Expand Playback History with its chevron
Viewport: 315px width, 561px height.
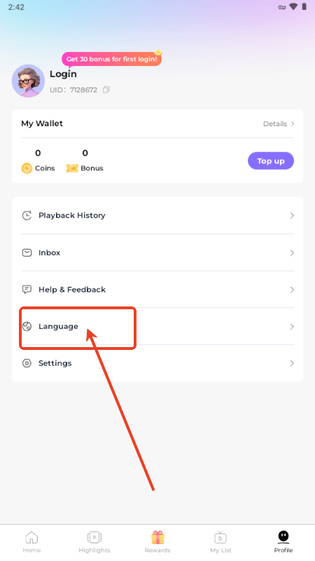(x=292, y=215)
